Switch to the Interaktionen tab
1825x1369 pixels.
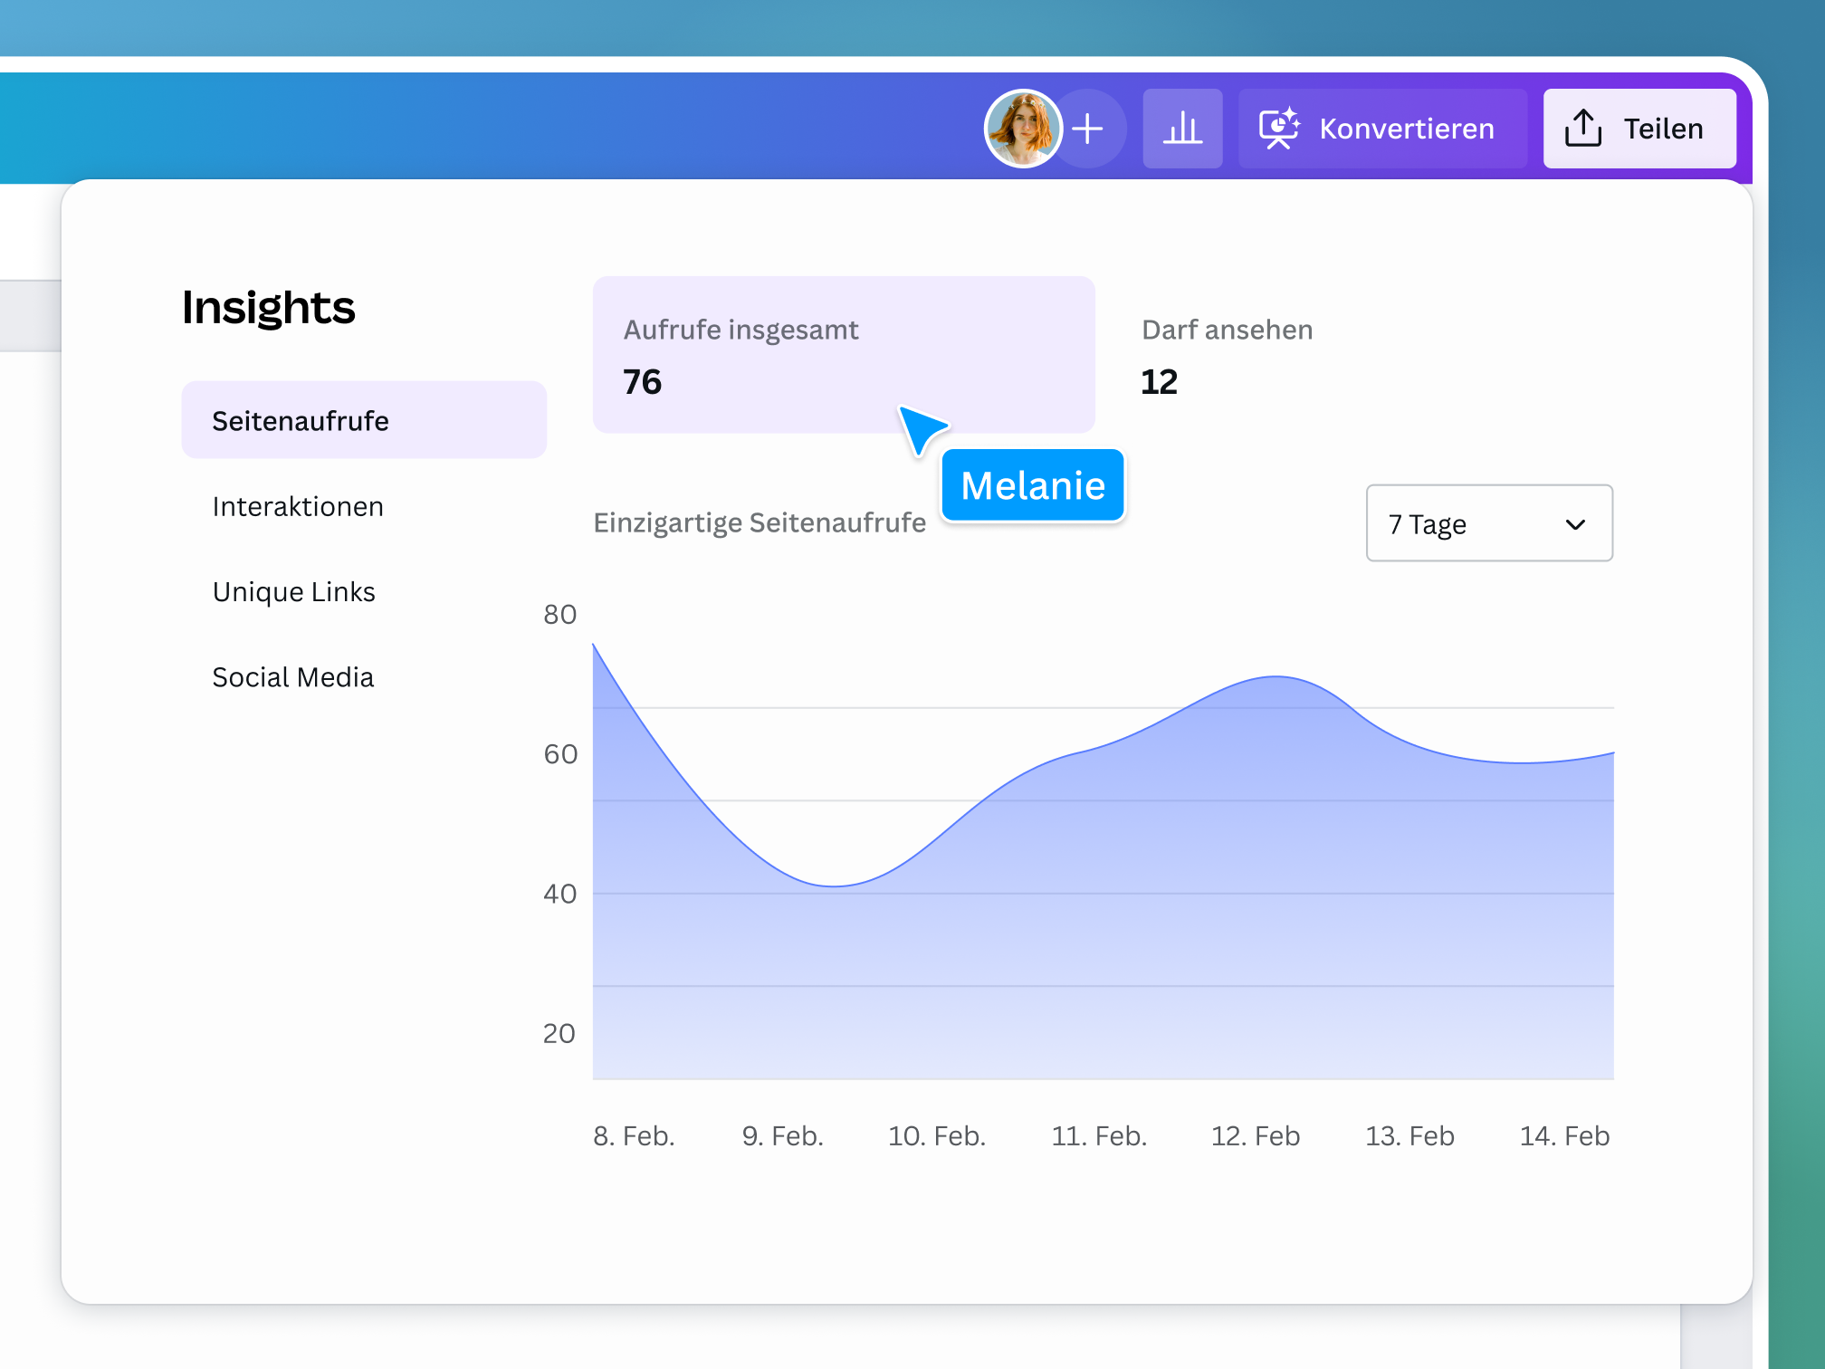tap(298, 506)
